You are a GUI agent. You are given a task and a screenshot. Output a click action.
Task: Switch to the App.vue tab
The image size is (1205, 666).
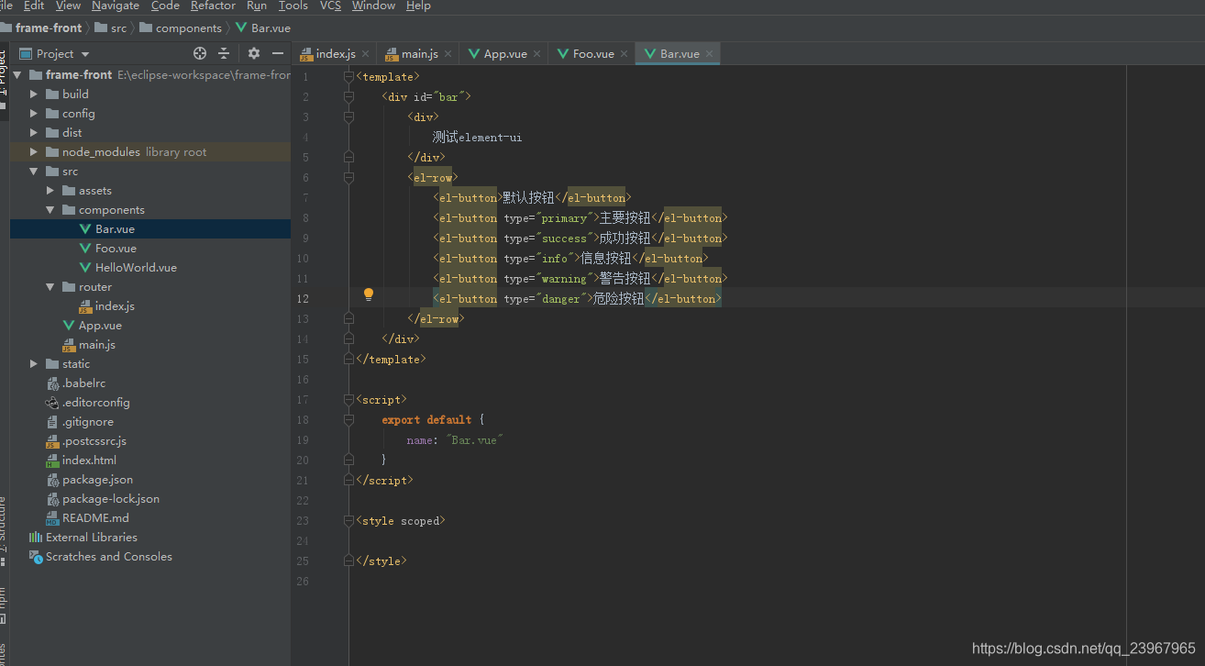[505, 54]
